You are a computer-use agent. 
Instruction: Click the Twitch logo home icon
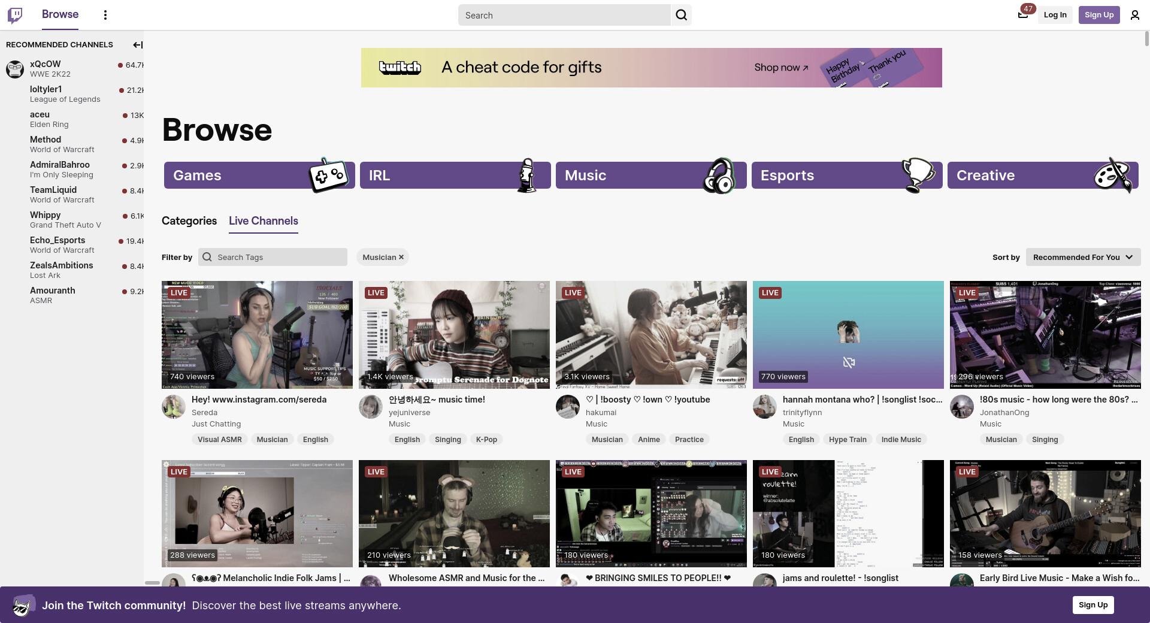pyautogui.click(x=15, y=15)
